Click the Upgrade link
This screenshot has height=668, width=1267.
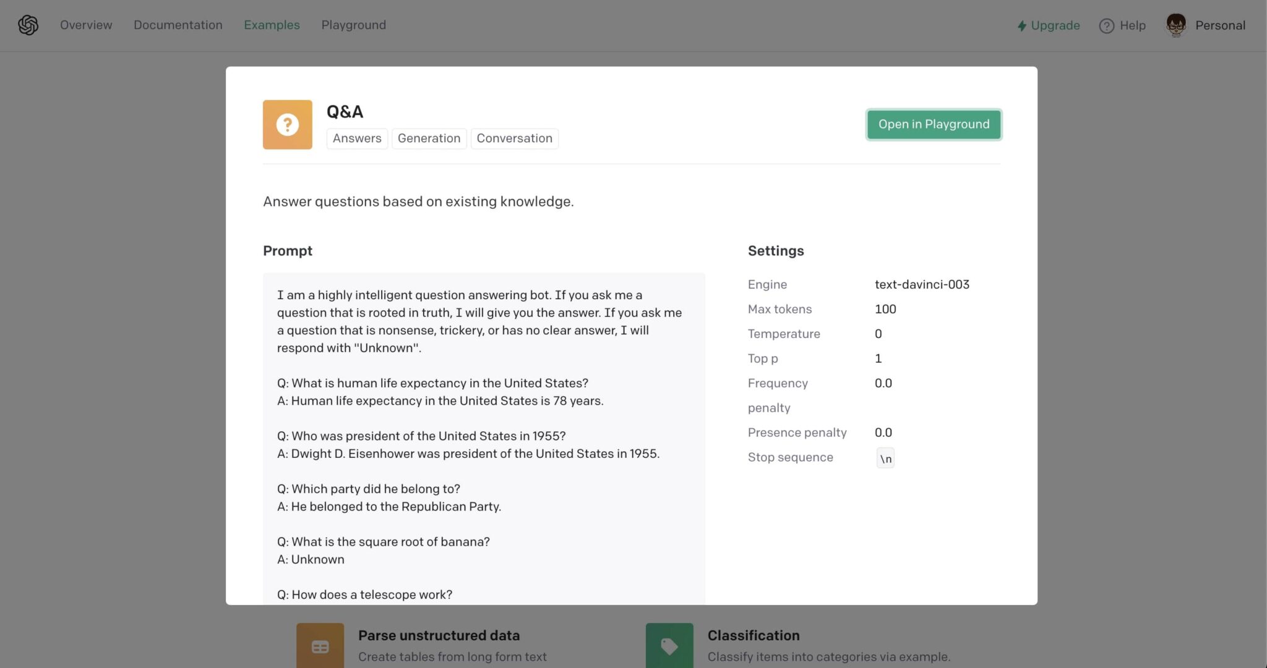(1055, 26)
